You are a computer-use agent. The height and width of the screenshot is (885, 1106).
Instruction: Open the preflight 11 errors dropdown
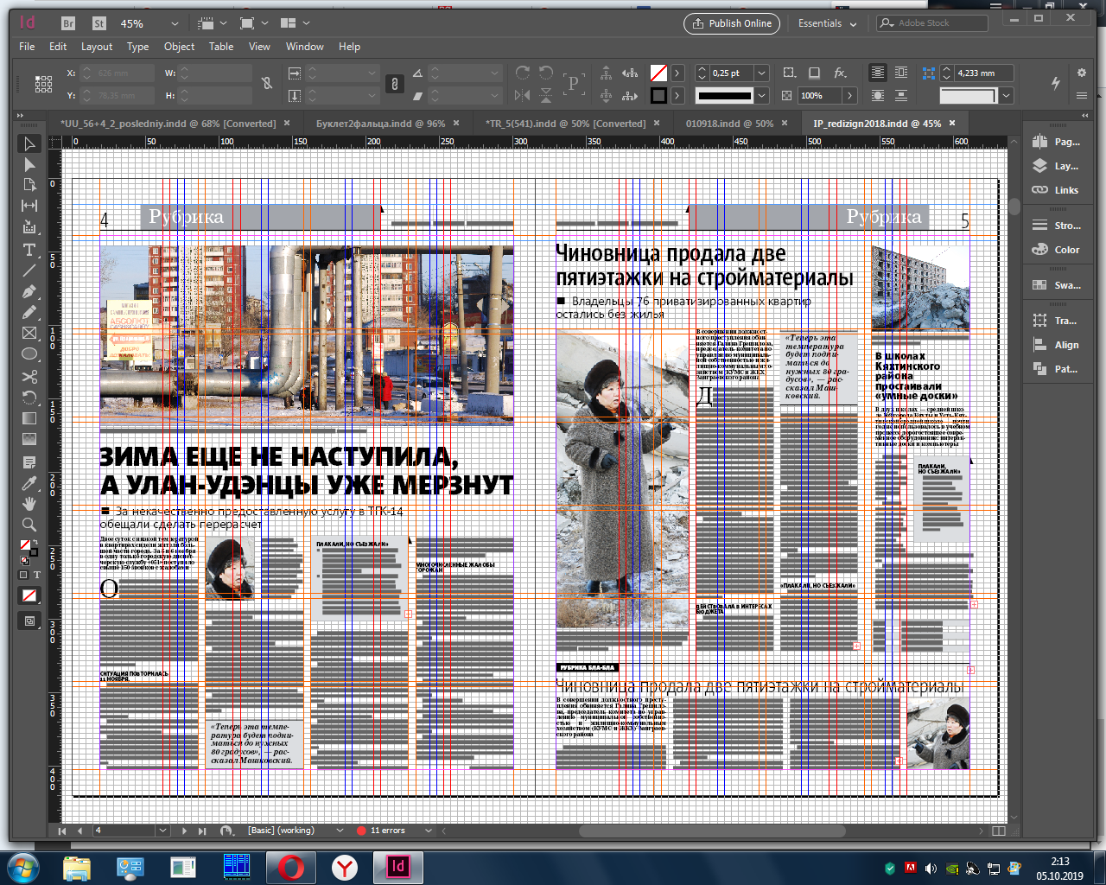click(x=428, y=831)
